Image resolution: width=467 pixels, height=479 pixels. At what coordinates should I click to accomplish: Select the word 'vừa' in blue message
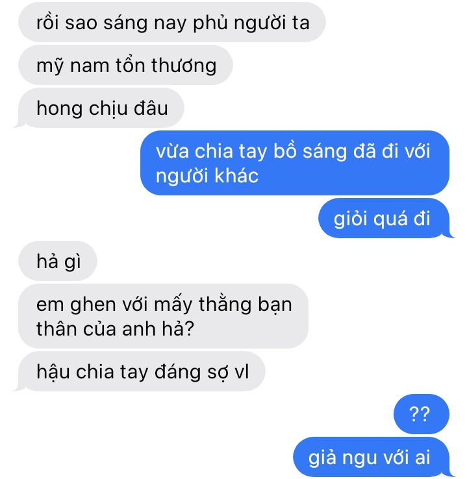point(172,151)
